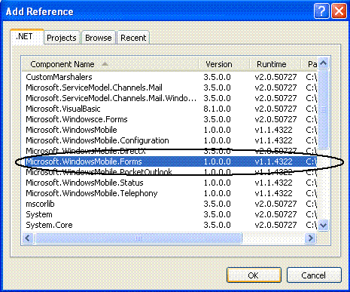Click the Cancel button

314,275
